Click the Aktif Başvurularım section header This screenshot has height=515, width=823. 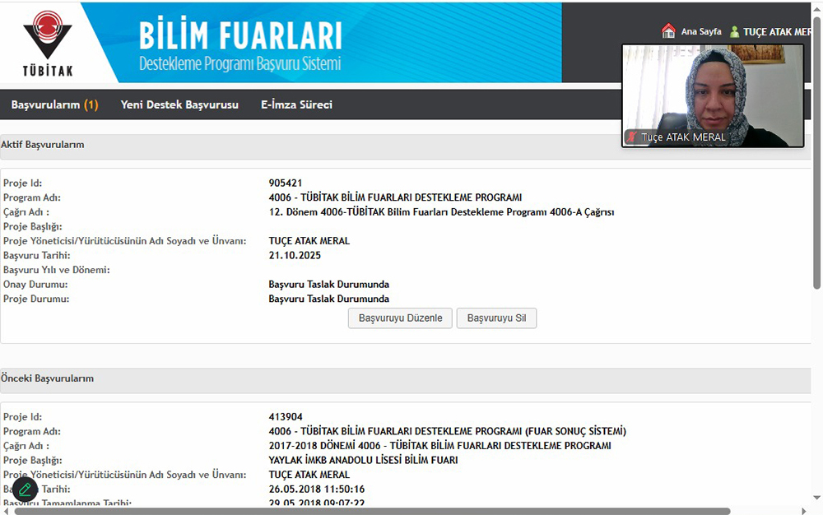coord(43,145)
